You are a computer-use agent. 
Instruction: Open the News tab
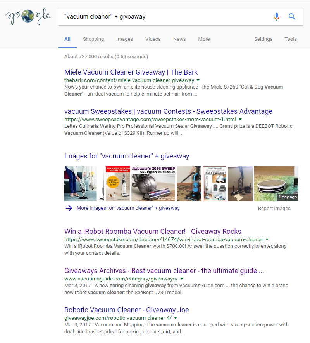[x=179, y=39]
